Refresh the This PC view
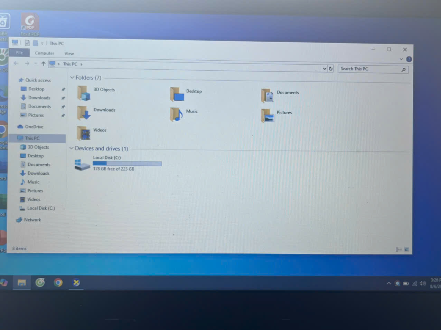This screenshot has width=441, height=330. point(330,69)
